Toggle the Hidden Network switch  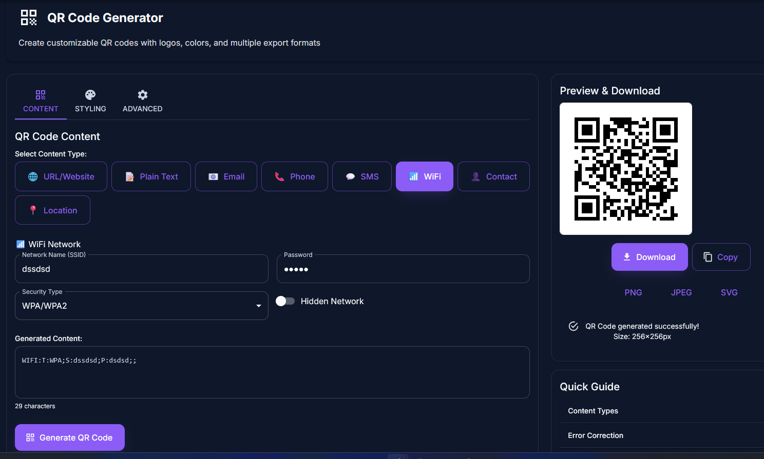point(285,301)
